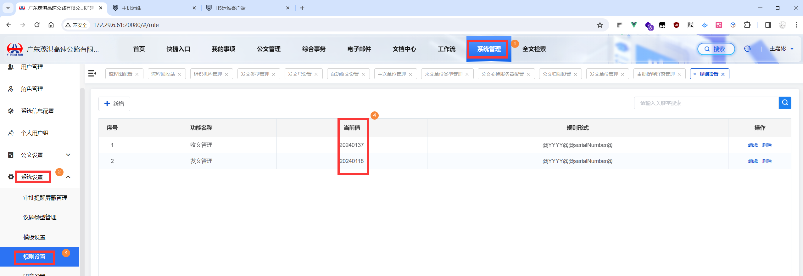Delete the 发文管理 rule
Viewport: 803px width, 276px height.
pos(767,161)
